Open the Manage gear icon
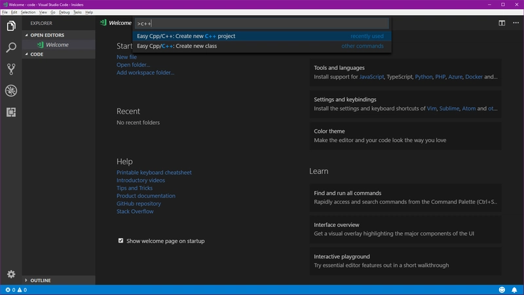This screenshot has height=295, width=524. click(x=10, y=274)
